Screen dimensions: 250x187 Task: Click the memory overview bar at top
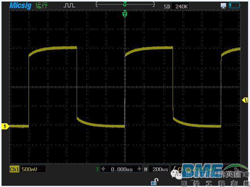point(125,5)
